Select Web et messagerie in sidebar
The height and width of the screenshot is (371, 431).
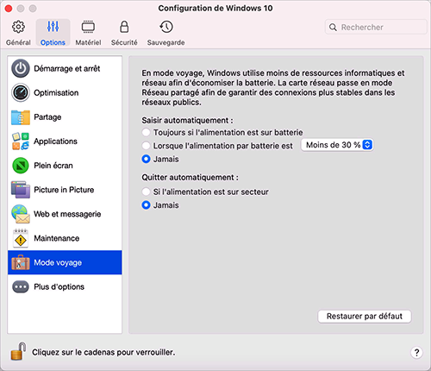click(65, 214)
